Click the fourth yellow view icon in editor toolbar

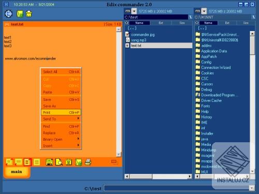pyautogui.click(x=37, y=162)
